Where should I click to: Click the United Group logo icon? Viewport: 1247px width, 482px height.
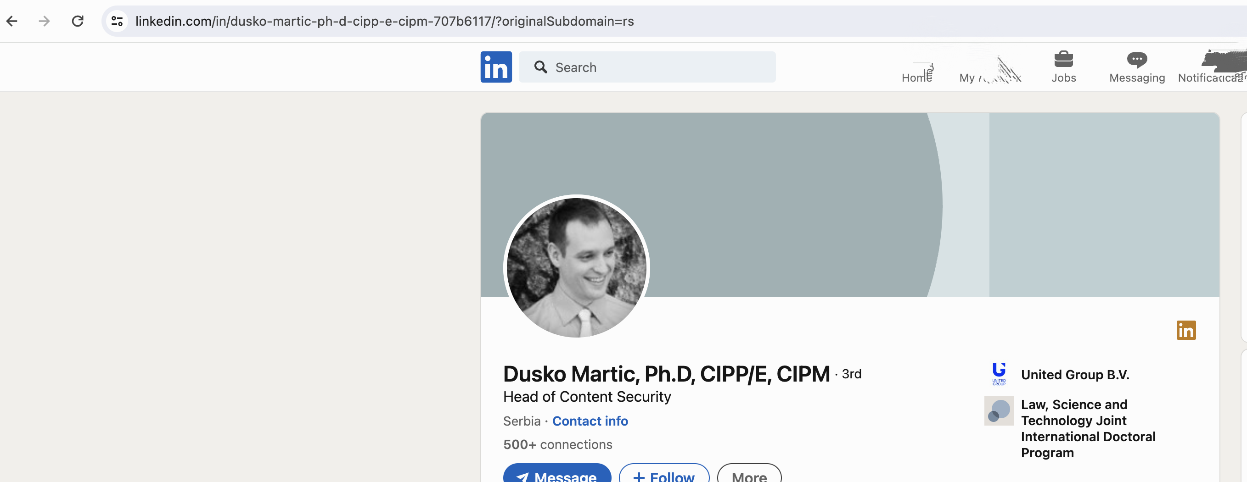(x=998, y=374)
